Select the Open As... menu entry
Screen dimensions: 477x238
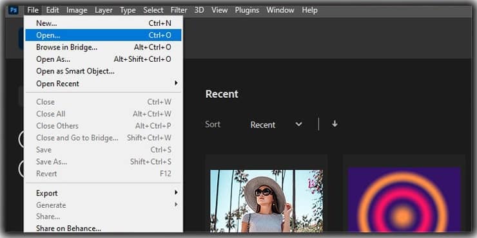click(x=103, y=59)
